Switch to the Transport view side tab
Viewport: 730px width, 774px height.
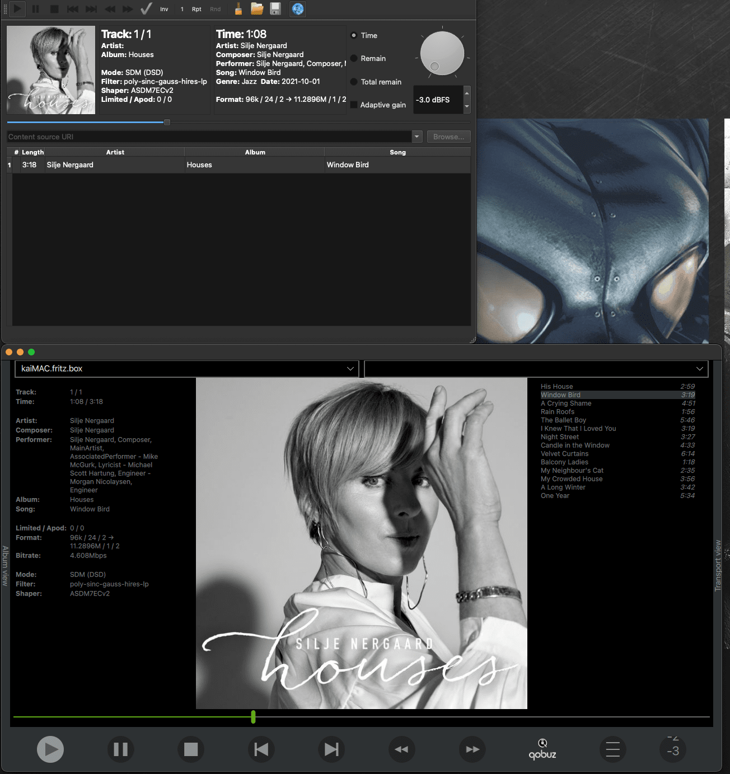pos(718,566)
